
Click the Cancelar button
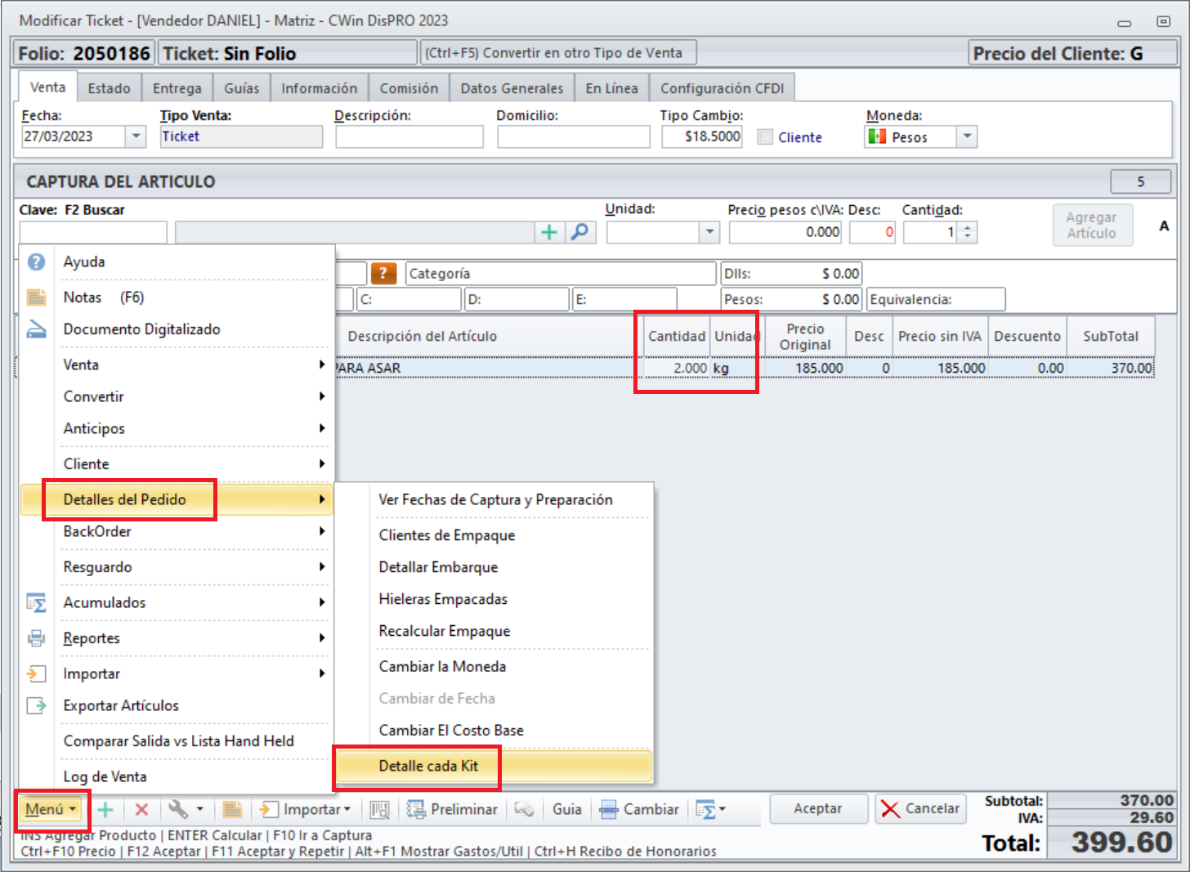920,808
